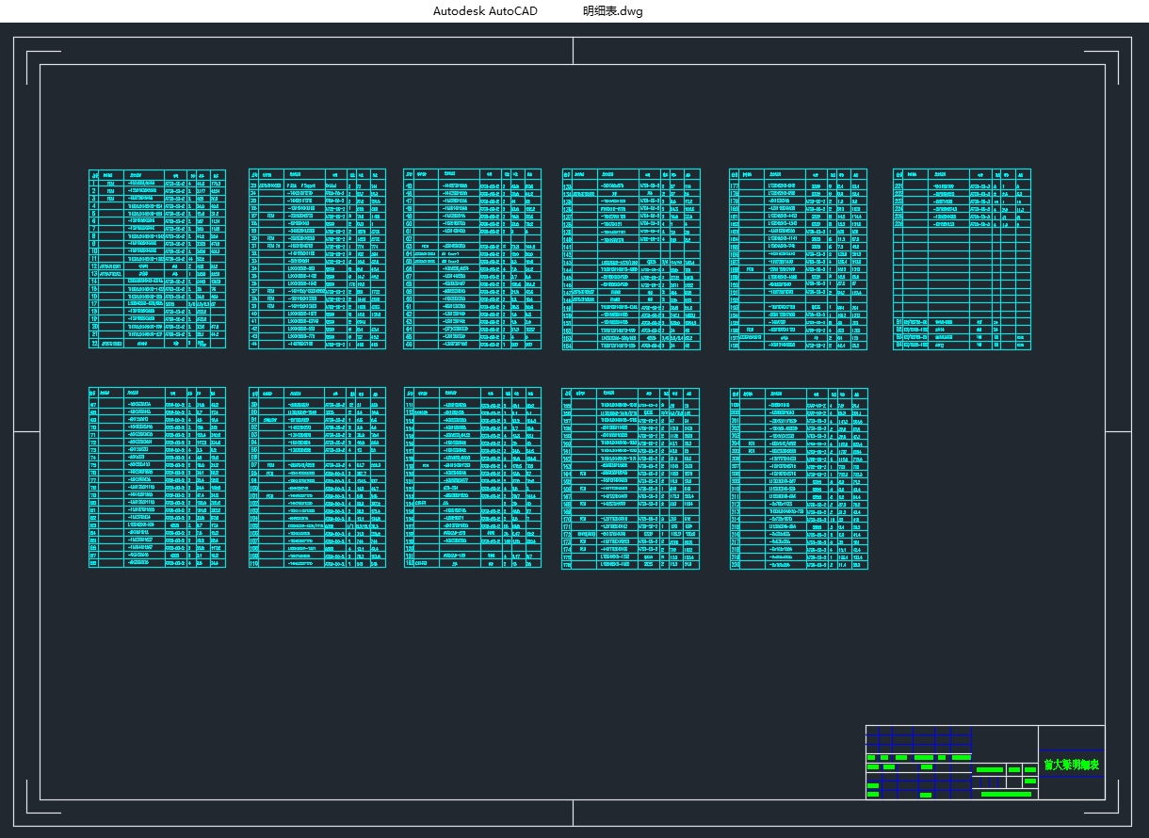
Task: Click the header of the last bottom-row table
Action: (x=798, y=393)
